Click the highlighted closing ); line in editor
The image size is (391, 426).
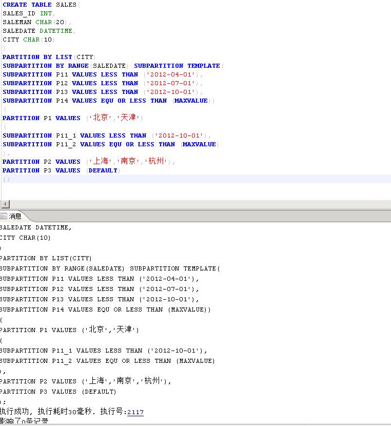pos(195,179)
